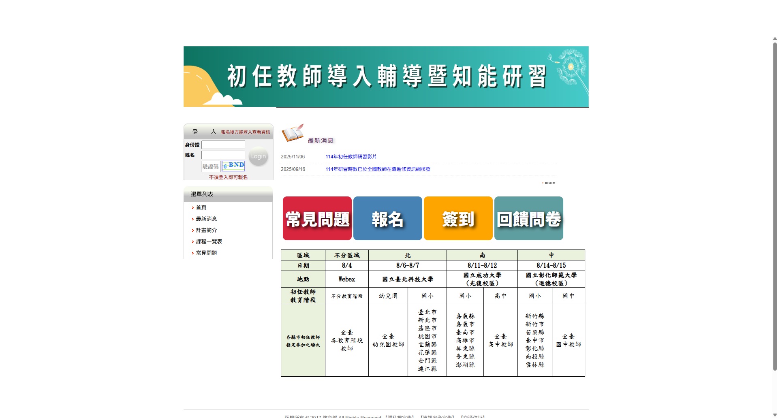The width and height of the screenshot is (778, 418).
Task: Click the orange 簽到 sign-in icon
Action: (457, 218)
